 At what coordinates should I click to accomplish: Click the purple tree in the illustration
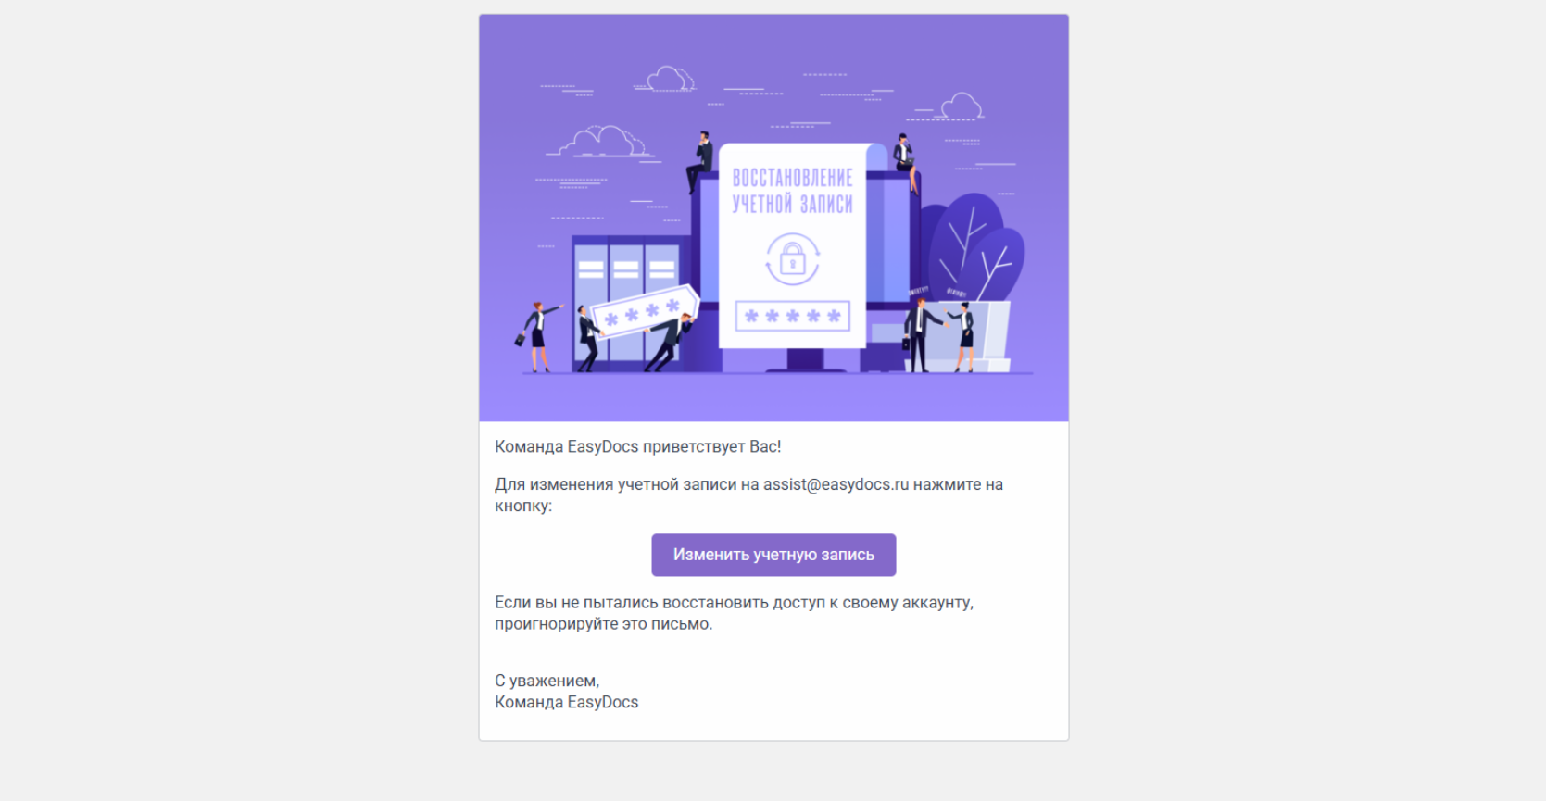[x=975, y=248]
